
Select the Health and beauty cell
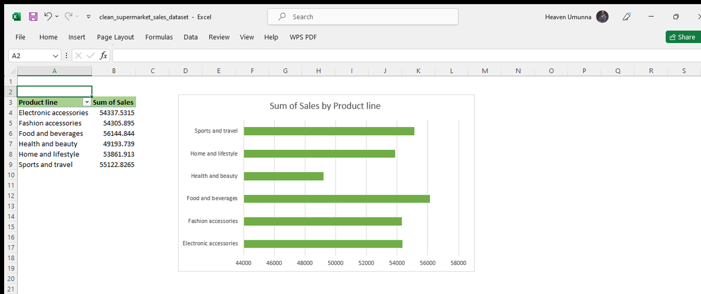click(55, 144)
